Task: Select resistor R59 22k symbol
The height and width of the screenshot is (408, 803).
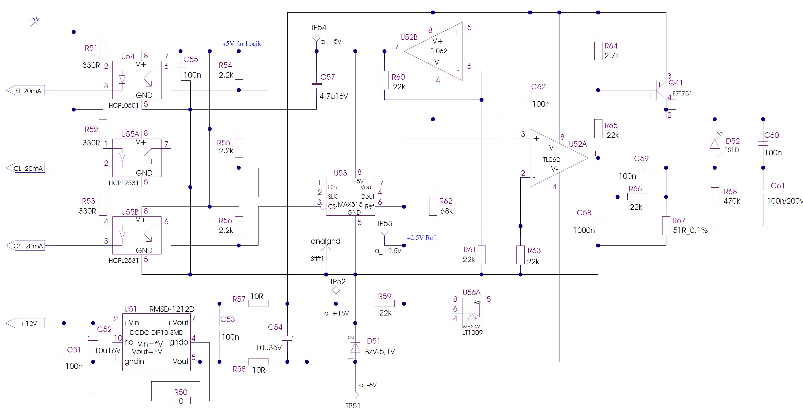Action: coord(384,303)
